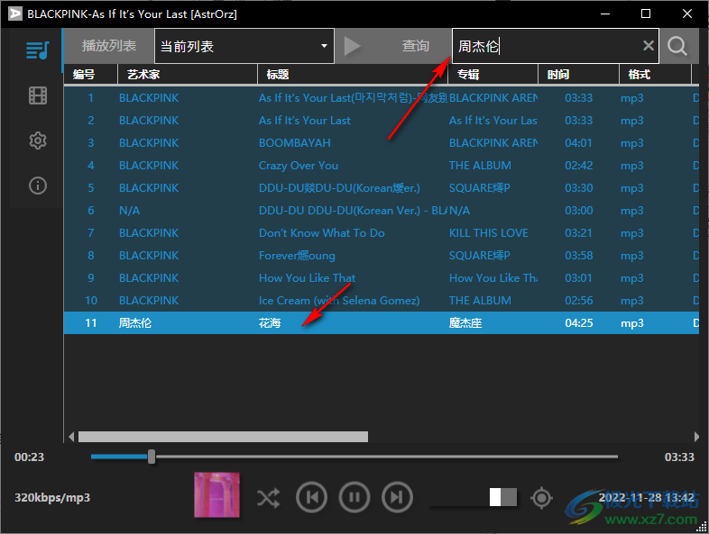Minimize the player window
This screenshot has height=534, width=709.
pos(605,14)
